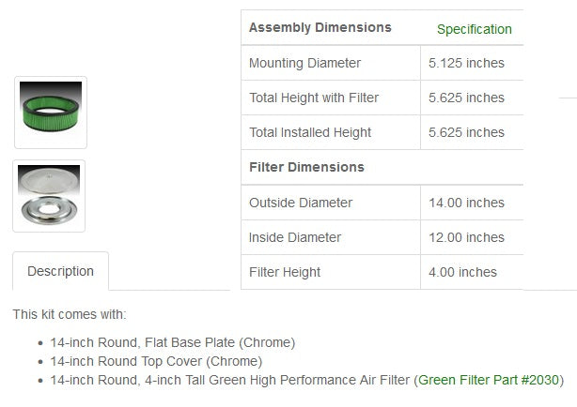Click the Assembly Dimensions table header
This screenshot has width=577, height=407.
point(320,28)
